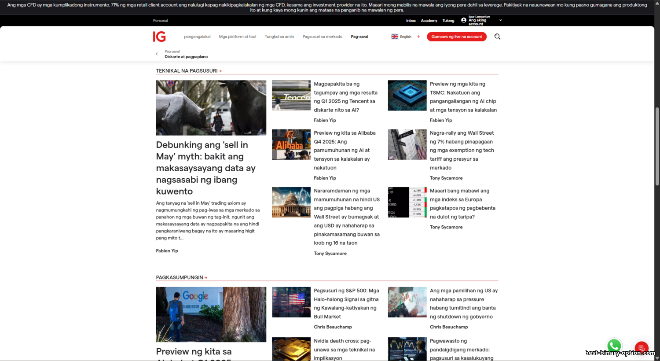
Task: Click the user profile avatar icon
Action: click(464, 20)
